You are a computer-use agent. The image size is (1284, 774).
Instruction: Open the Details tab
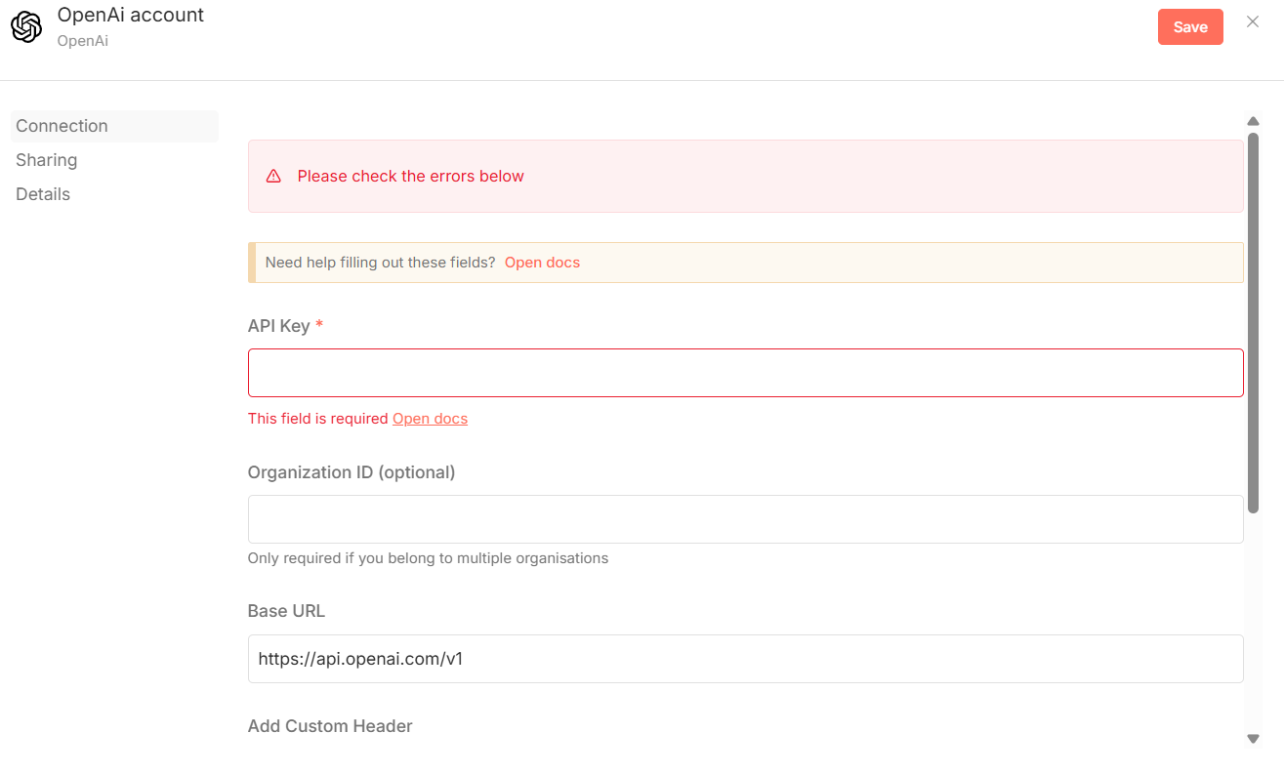(43, 194)
